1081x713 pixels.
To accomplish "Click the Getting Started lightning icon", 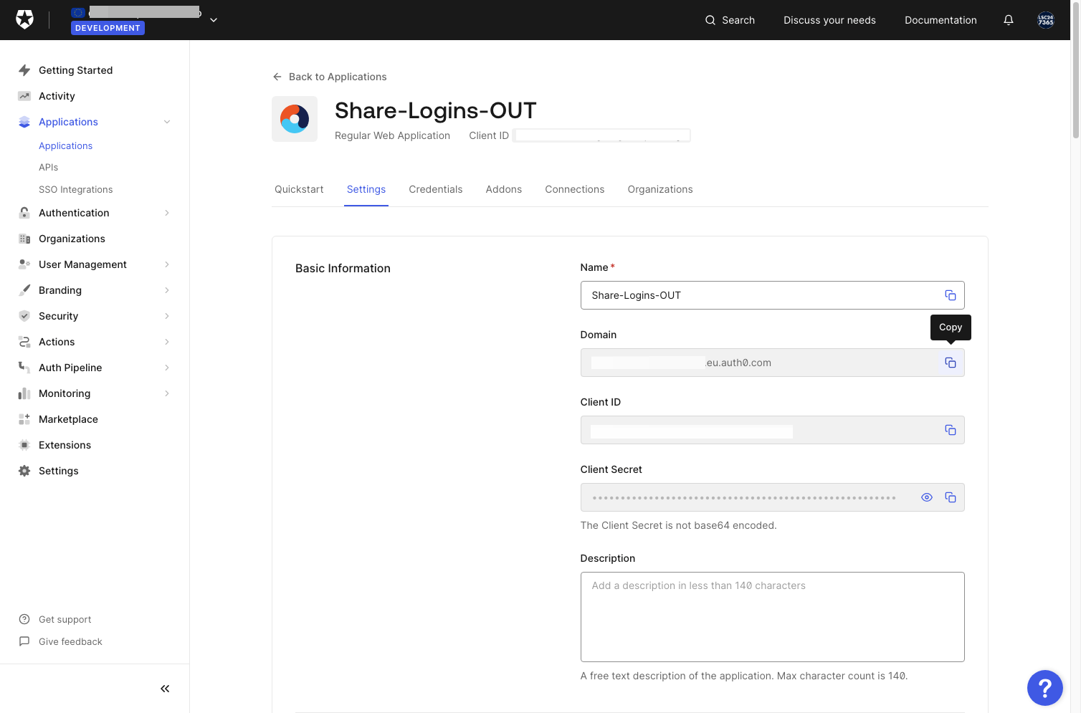I will tap(24, 70).
